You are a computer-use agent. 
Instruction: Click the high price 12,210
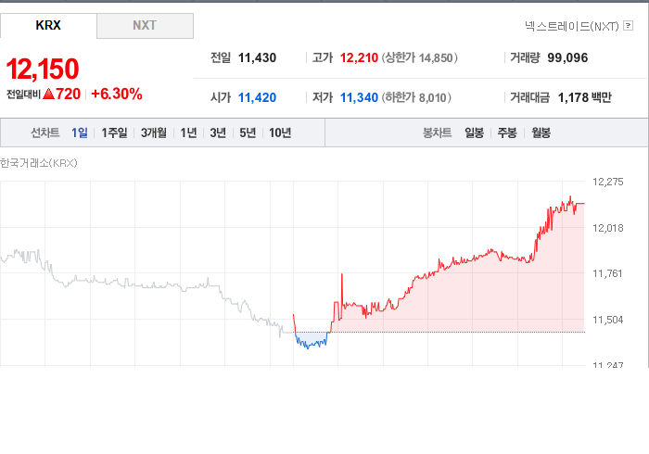[359, 57]
